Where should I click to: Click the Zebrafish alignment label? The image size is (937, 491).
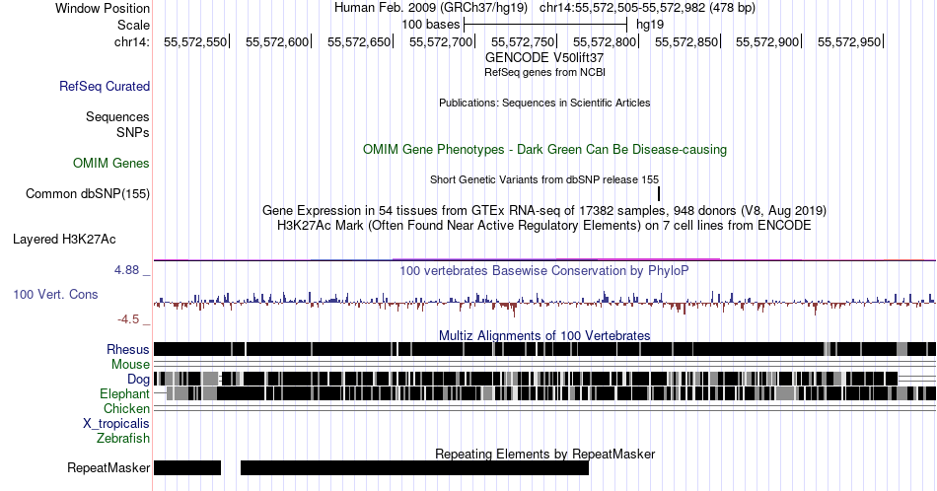(x=123, y=438)
